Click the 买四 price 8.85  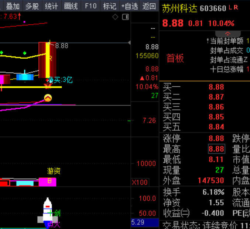point(216,117)
